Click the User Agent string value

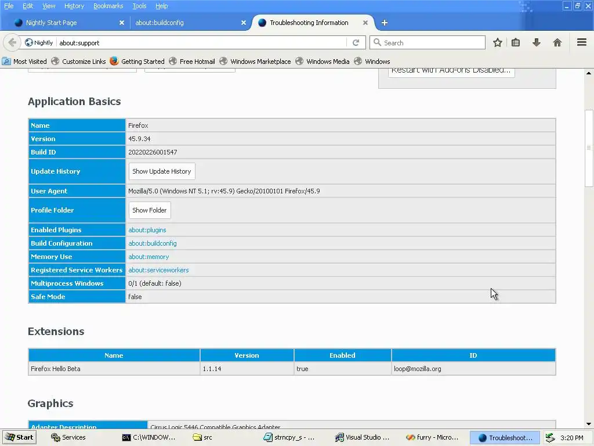click(x=224, y=191)
